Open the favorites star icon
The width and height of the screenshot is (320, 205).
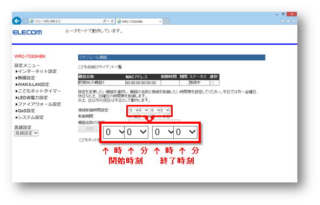(288, 21)
